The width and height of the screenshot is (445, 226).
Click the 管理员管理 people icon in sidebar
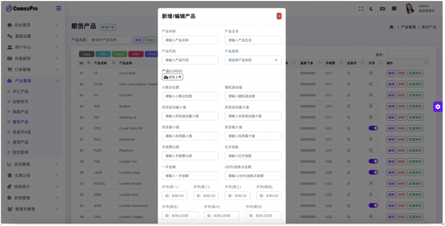tap(10, 209)
